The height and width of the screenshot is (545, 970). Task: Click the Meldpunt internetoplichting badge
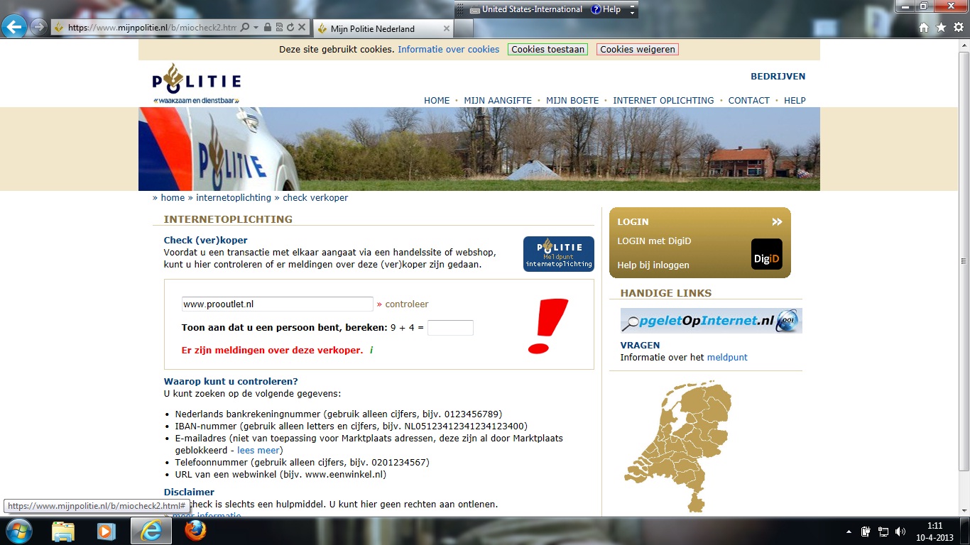pyautogui.click(x=558, y=254)
